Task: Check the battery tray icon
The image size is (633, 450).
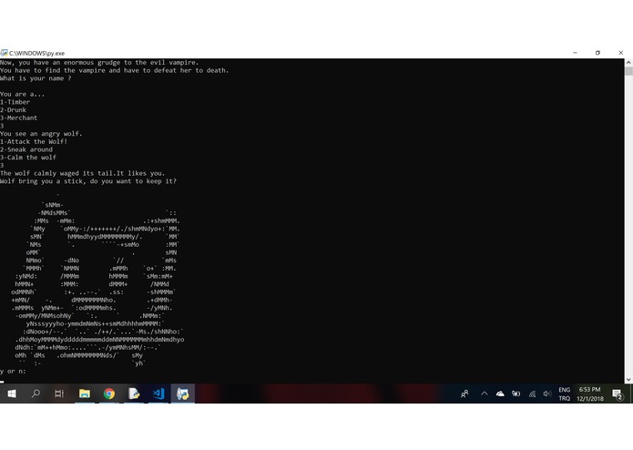Action: (x=516, y=394)
